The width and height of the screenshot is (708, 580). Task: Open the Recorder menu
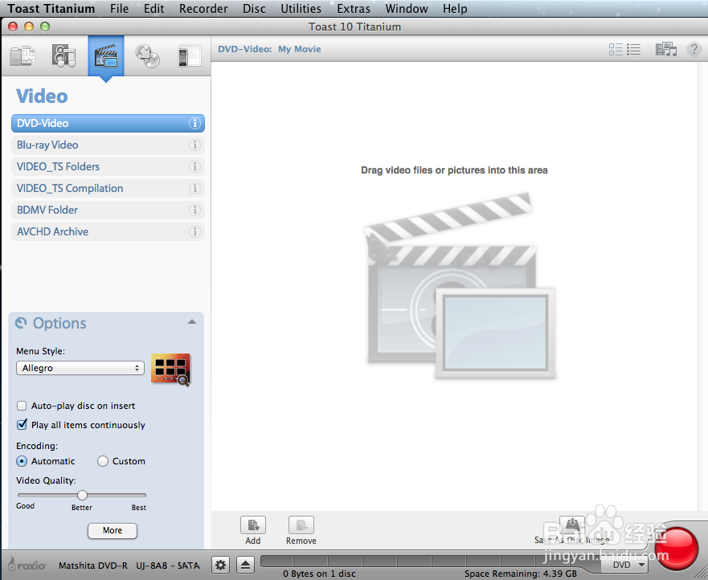203,9
